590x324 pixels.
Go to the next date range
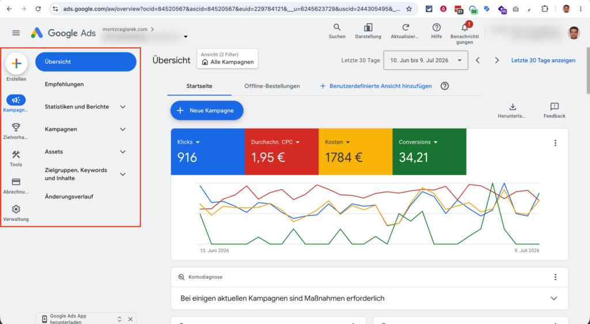497,60
